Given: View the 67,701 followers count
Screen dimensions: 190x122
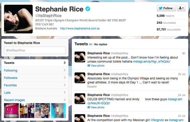Looking at the screenshot, I should 169,29.
